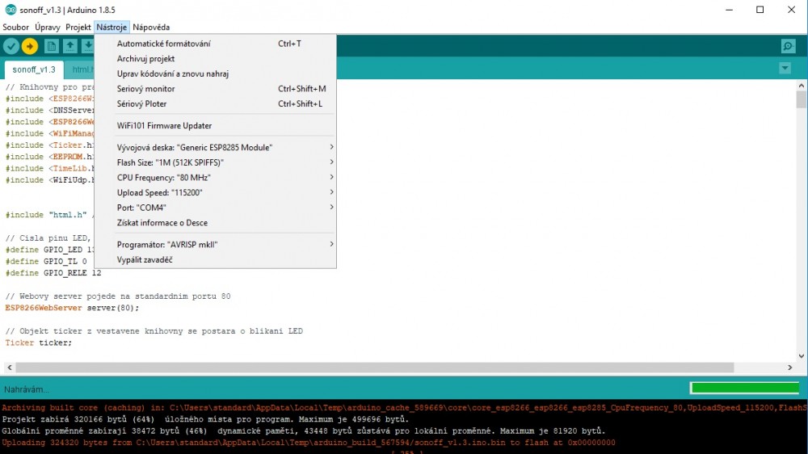Click Vypálit zavaděč menu item
Image resolution: width=808 pixels, height=454 pixels.
coord(144,259)
